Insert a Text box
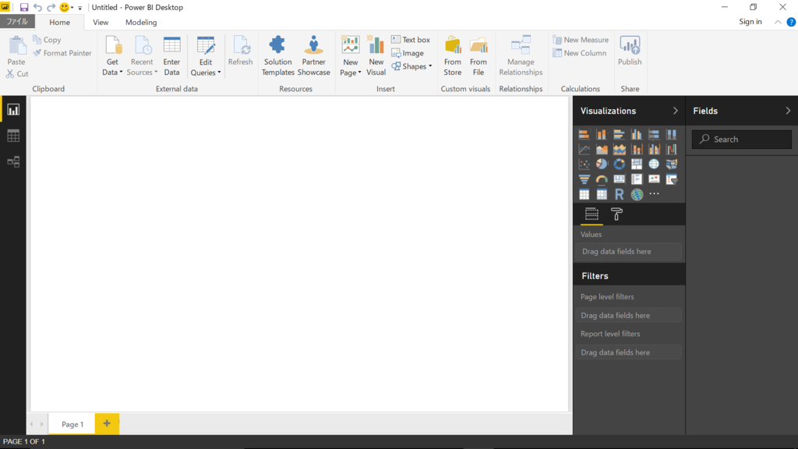The height and width of the screenshot is (449, 798). tap(411, 40)
